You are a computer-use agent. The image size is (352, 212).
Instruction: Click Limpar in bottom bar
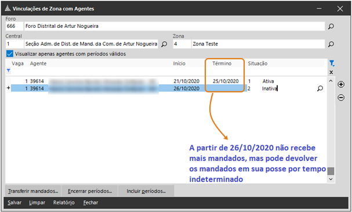tap(37, 203)
